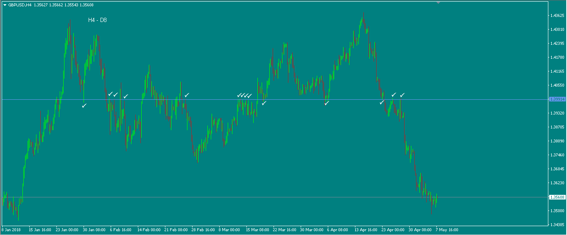The height and width of the screenshot is (235, 567).
Task: Click the 1.38705 price axis value
Action: [x=556, y=127]
